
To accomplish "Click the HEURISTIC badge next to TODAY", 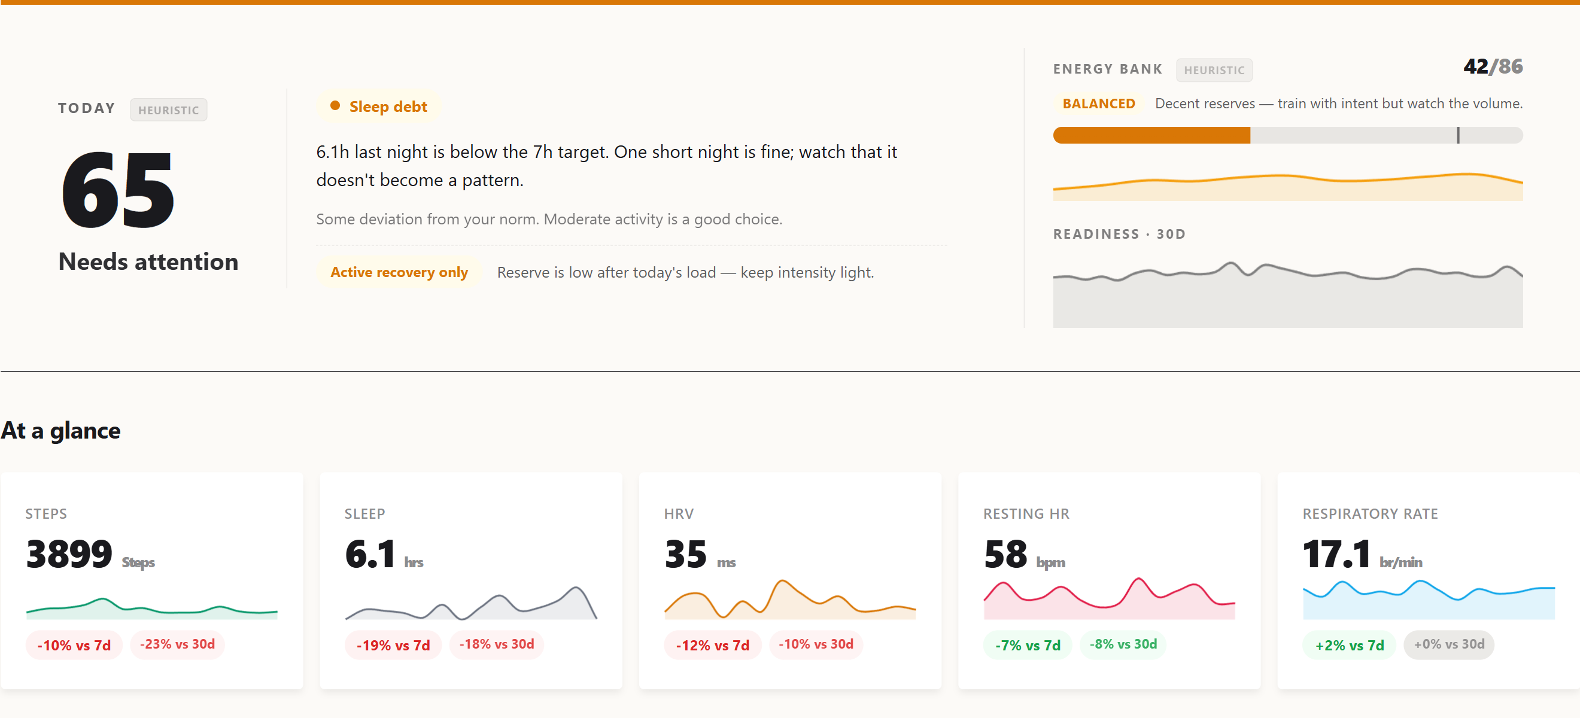I will tap(168, 109).
